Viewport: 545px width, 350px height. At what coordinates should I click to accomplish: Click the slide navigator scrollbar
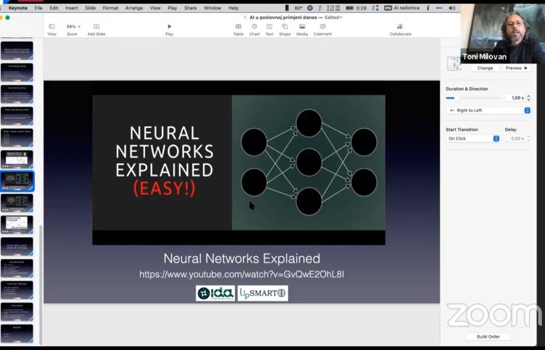[41, 285]
